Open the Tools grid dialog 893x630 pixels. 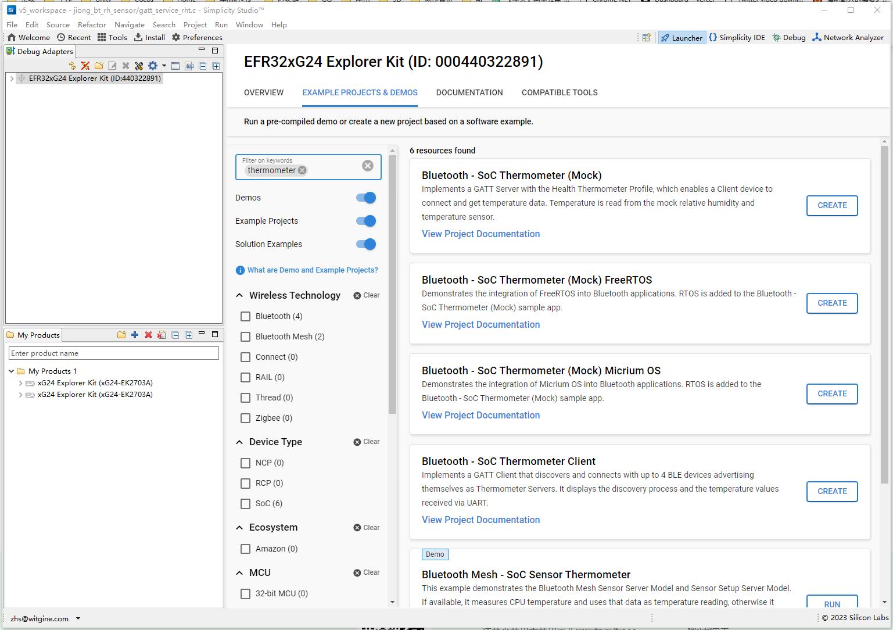tap(112, 37)
